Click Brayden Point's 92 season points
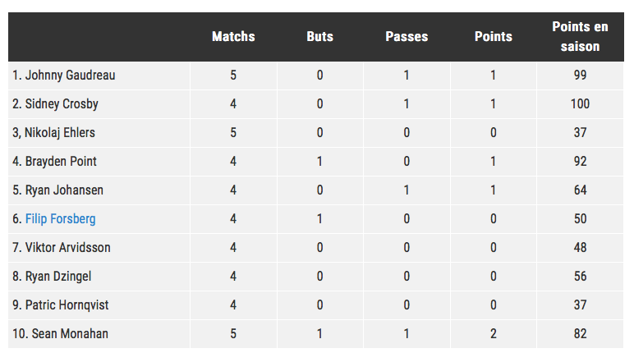The image size is (634, 362). point(580,162)
